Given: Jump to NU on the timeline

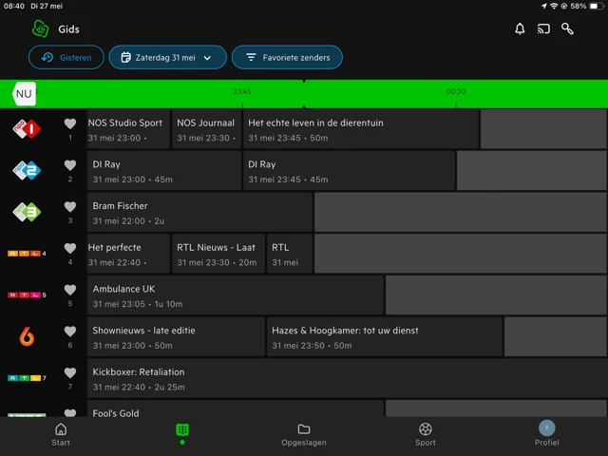Looking at the screenshot, I should 24,94.
